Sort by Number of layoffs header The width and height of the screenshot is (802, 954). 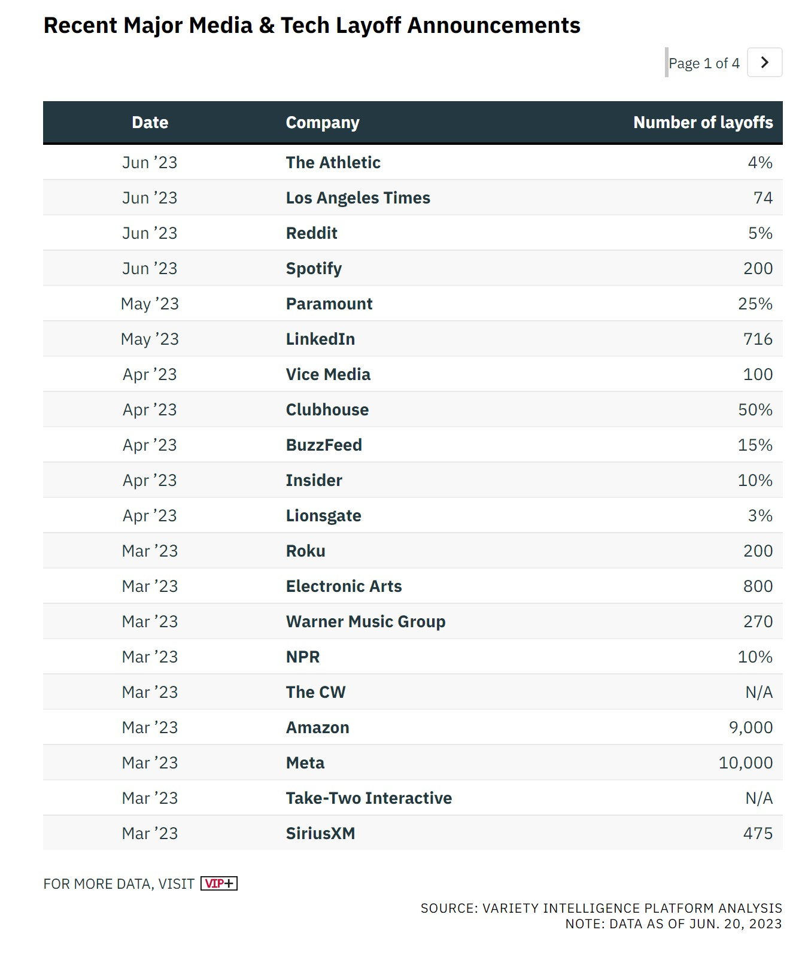(x=703, y=123)
